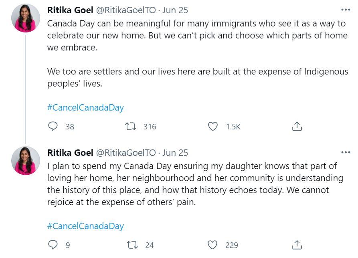
Task: Open Jun 25 timestamp of first tweet
Action: [x=175, y=10]
